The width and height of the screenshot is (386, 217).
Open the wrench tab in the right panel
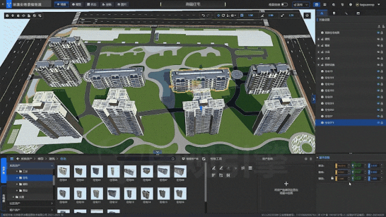click(x=346, y=13)
